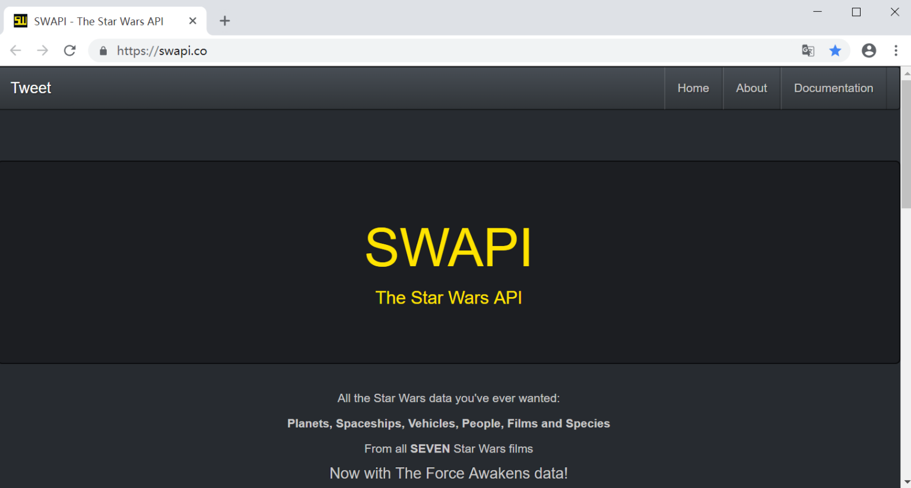Toggle the bookmark star
Viewport: 911px width, 488px height.
(835, 51)
